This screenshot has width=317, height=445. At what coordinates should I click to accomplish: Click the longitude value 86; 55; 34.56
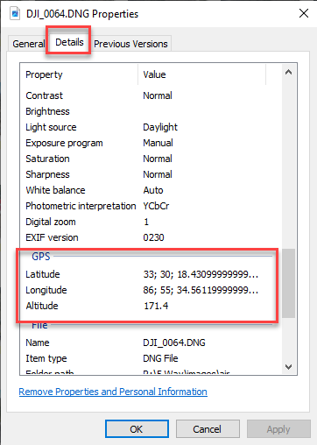pos(201,290)
